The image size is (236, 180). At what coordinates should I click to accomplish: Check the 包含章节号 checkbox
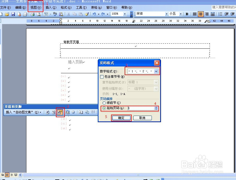coord(102,77)
